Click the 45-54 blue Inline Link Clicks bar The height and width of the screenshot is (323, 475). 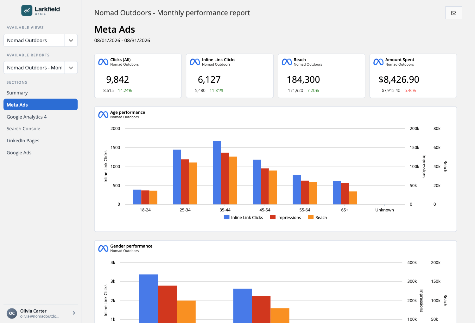point(257,182)
